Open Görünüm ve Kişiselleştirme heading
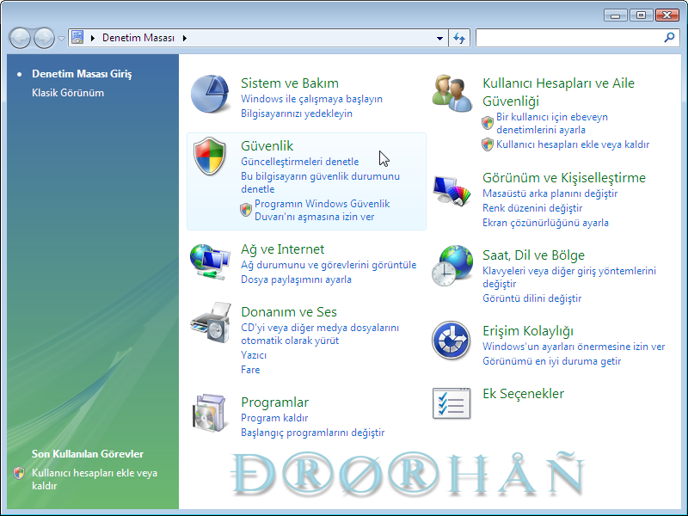This screenshot has height=516, width=688. click(564, 178)
